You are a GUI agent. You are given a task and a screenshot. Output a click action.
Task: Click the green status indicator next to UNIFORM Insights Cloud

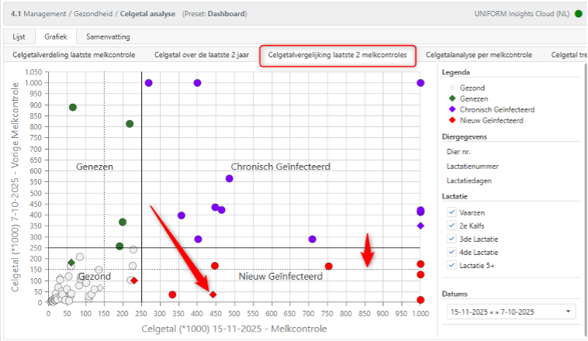click(x=579, y=13)
